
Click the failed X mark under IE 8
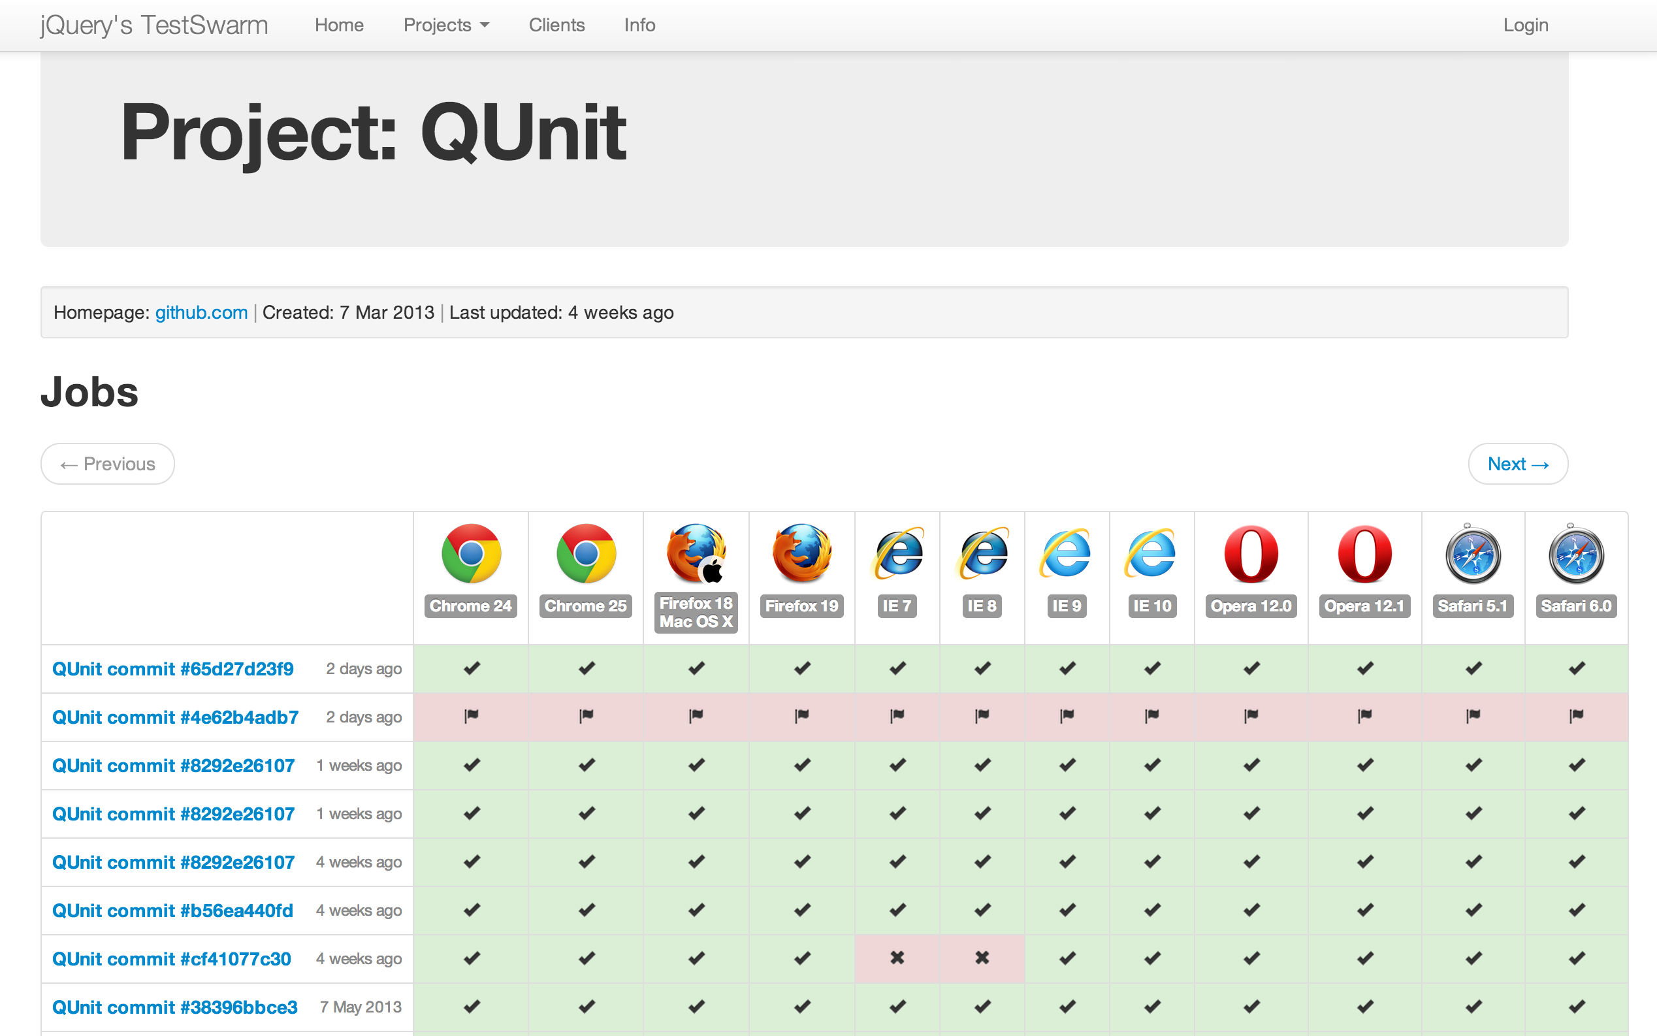click(982, 958)
